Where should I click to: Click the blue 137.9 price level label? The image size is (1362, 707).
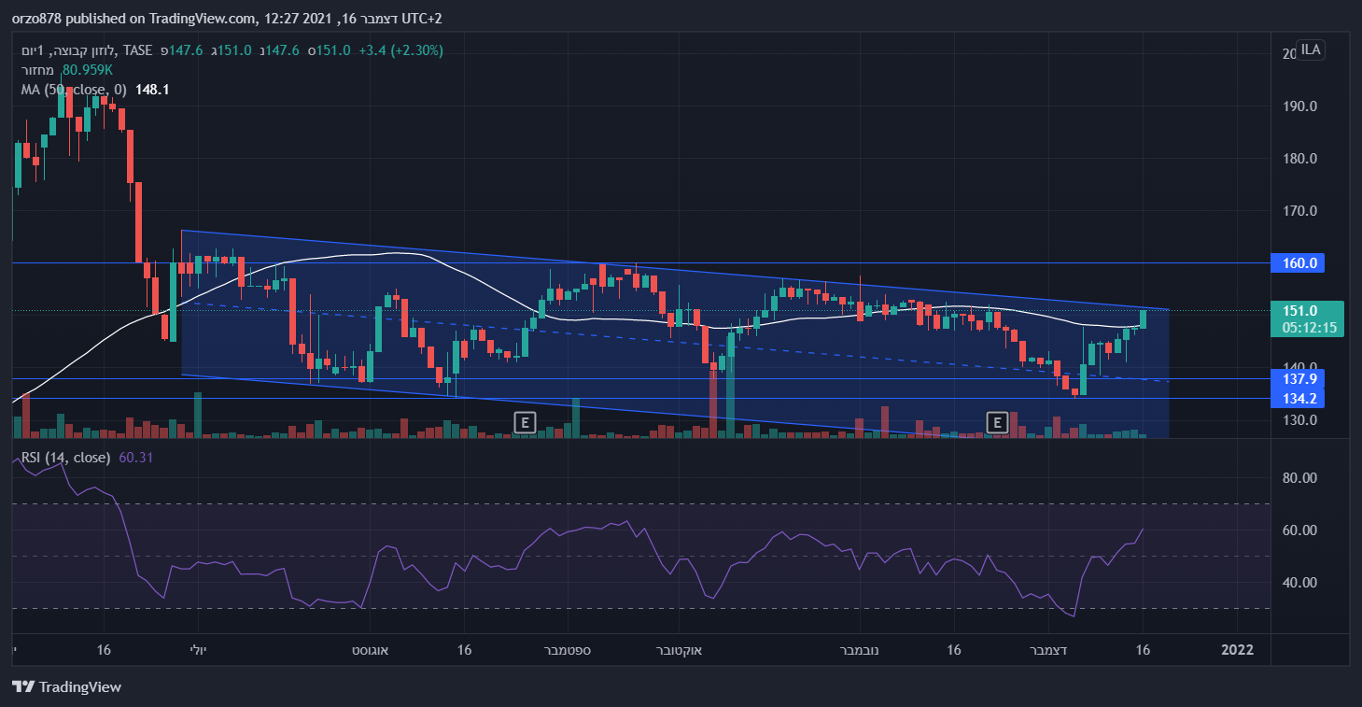(1298, 378)
